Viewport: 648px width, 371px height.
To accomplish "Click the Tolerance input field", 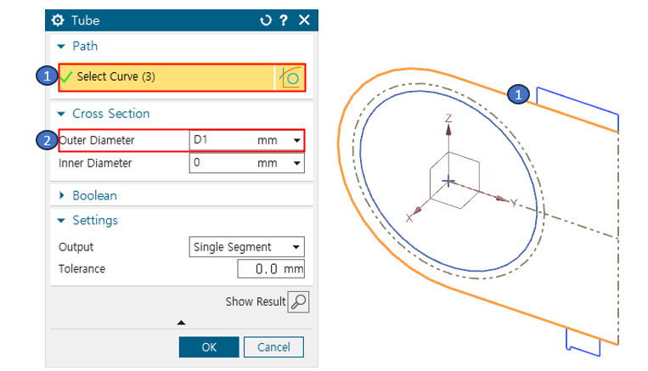I will [x=270, y=269].
